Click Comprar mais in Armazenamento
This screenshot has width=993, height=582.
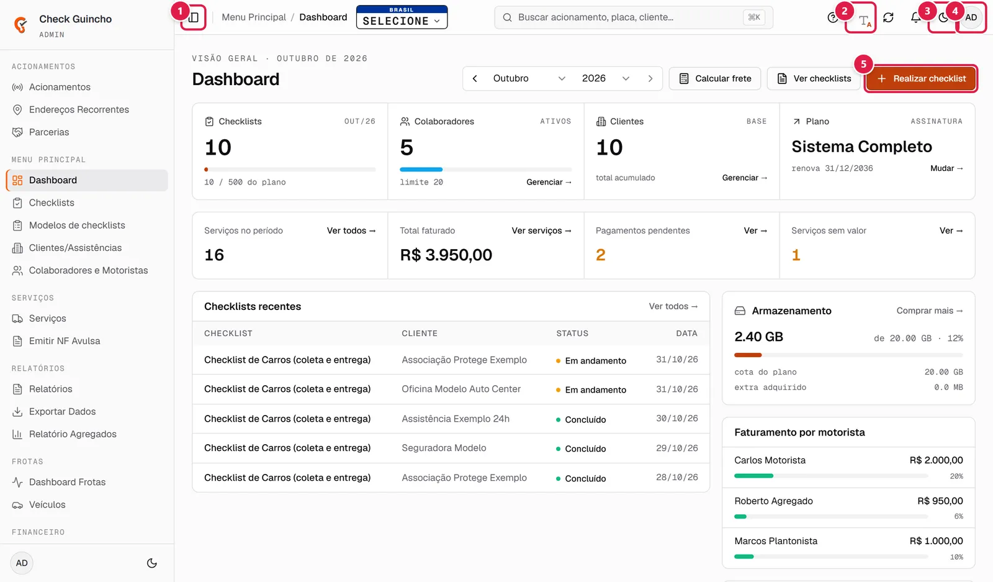tap(930, 311)
